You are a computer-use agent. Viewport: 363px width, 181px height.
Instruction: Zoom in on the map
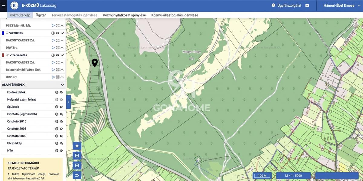tap(77, 156)
